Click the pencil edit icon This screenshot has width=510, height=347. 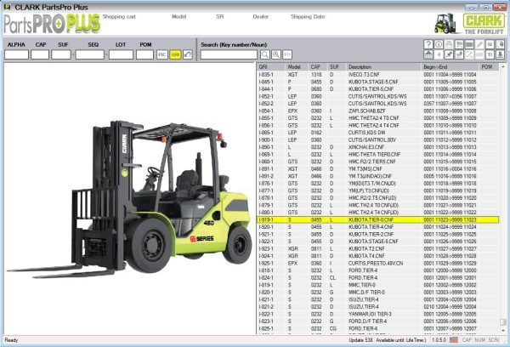click(479, 44)
